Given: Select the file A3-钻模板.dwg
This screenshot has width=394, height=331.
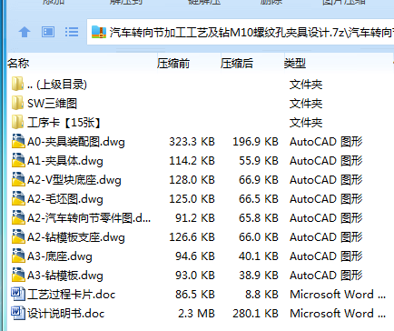Looking at the screenshot, I should click(x=65, y=276).
